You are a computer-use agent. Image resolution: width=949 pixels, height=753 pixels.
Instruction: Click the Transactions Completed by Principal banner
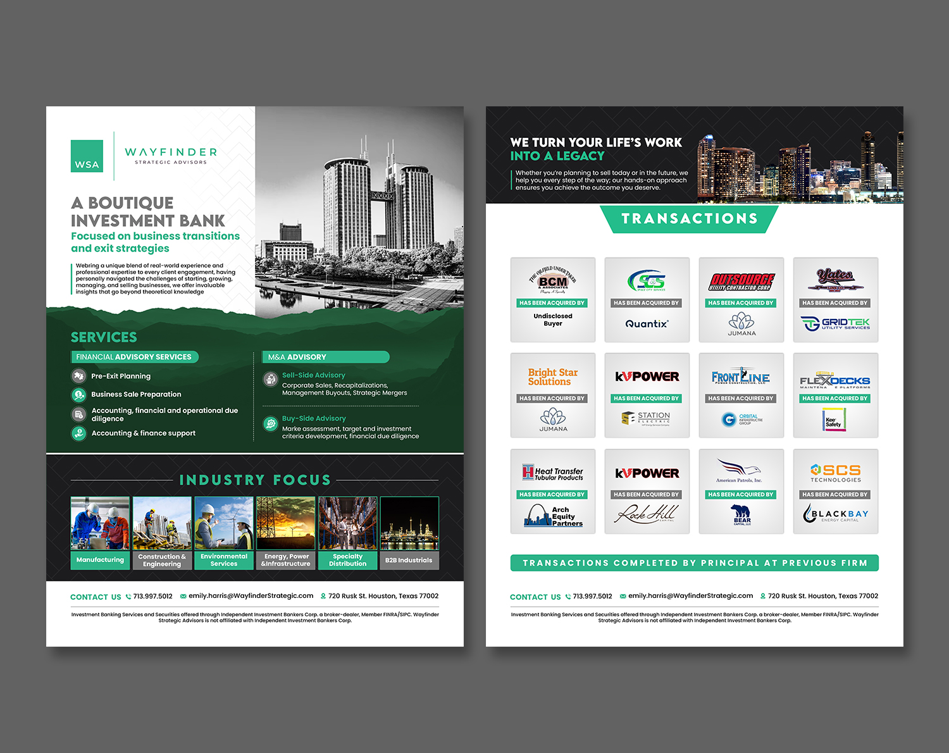[695, 563]
